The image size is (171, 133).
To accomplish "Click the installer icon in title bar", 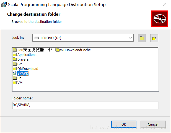I will [x=4, y=5].
